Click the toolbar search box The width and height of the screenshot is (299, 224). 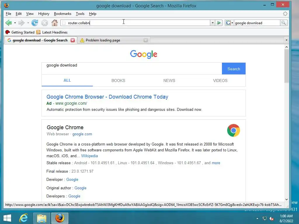[257, 23]
